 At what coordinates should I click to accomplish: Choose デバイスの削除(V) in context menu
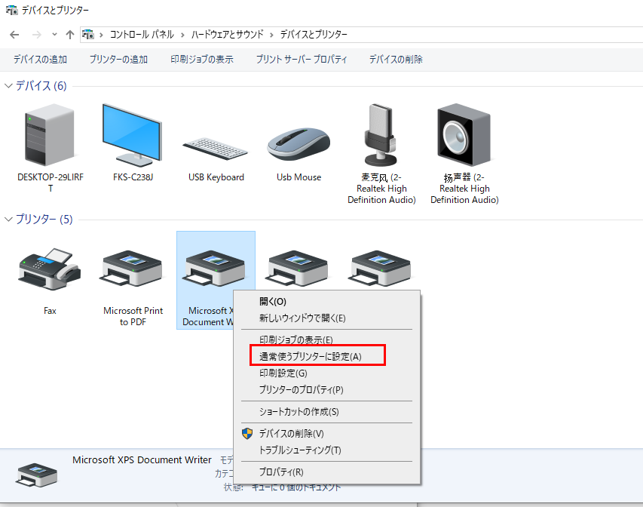(326, 434)
